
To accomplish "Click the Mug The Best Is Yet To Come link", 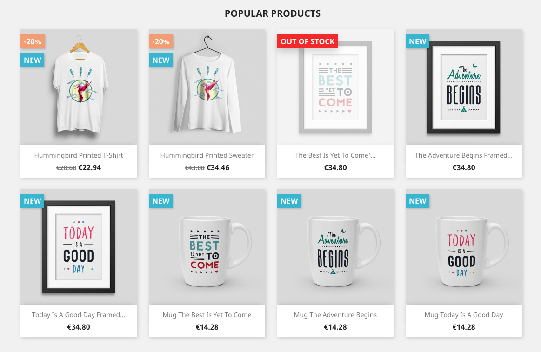I will [207, 315].
